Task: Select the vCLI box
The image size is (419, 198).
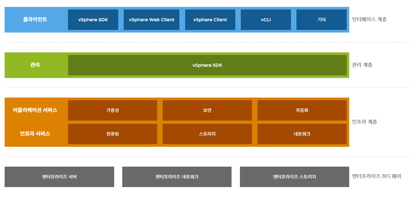Action: pos(266,20)
